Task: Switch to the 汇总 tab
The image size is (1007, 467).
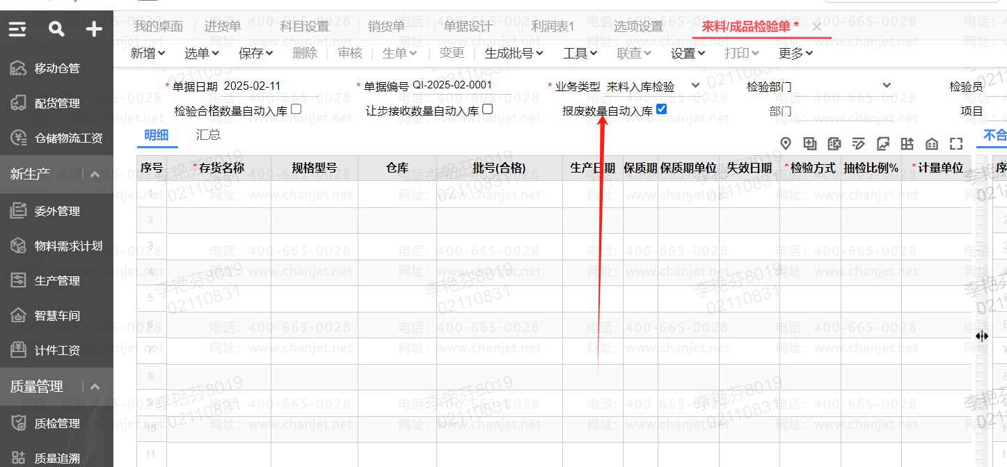Action: click(x=208, y=134)
